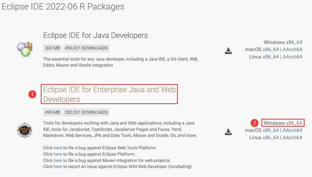This screenshot has height=177, width=312.
Task: Download Java Developers Windows x86_64 build
Action: (x=294, y=42)
